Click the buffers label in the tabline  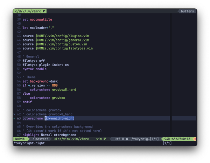(187, 11)
